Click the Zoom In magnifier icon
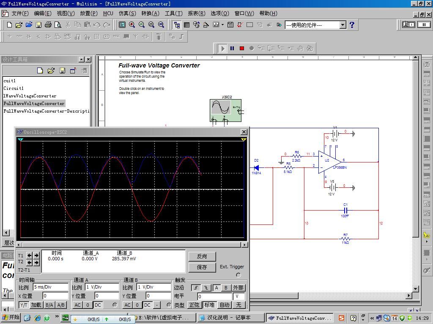Image resolution: width=433 pixels, height=324 pixels. point(132,25)
